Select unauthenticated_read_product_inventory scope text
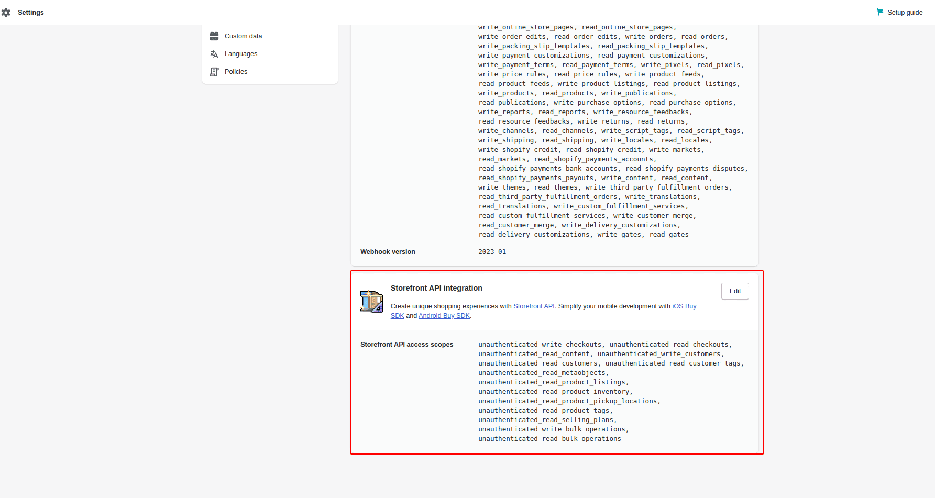Viewport: 935px width, 498px height. pos(554,392)
